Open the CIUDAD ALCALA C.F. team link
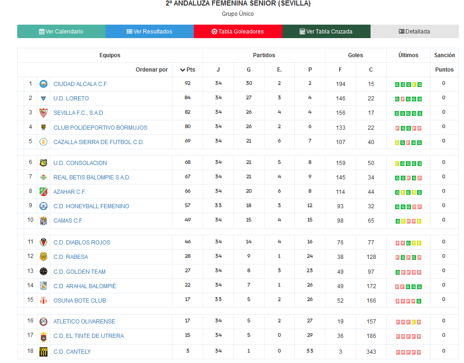 (x=80, y=84)
